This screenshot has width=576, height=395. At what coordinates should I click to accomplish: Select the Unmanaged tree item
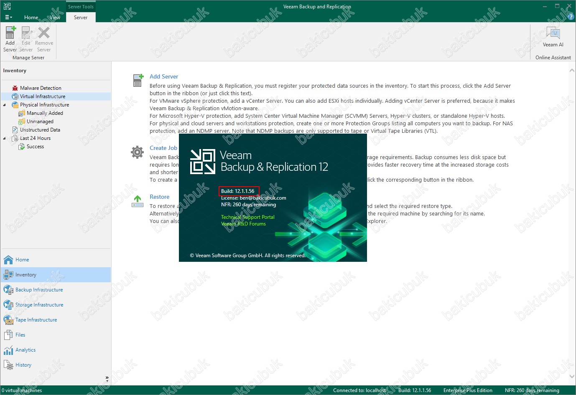click(40, 122)
